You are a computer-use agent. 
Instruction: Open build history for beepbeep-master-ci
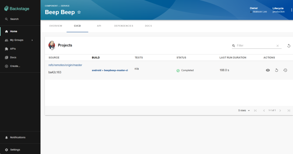point(285,70)
